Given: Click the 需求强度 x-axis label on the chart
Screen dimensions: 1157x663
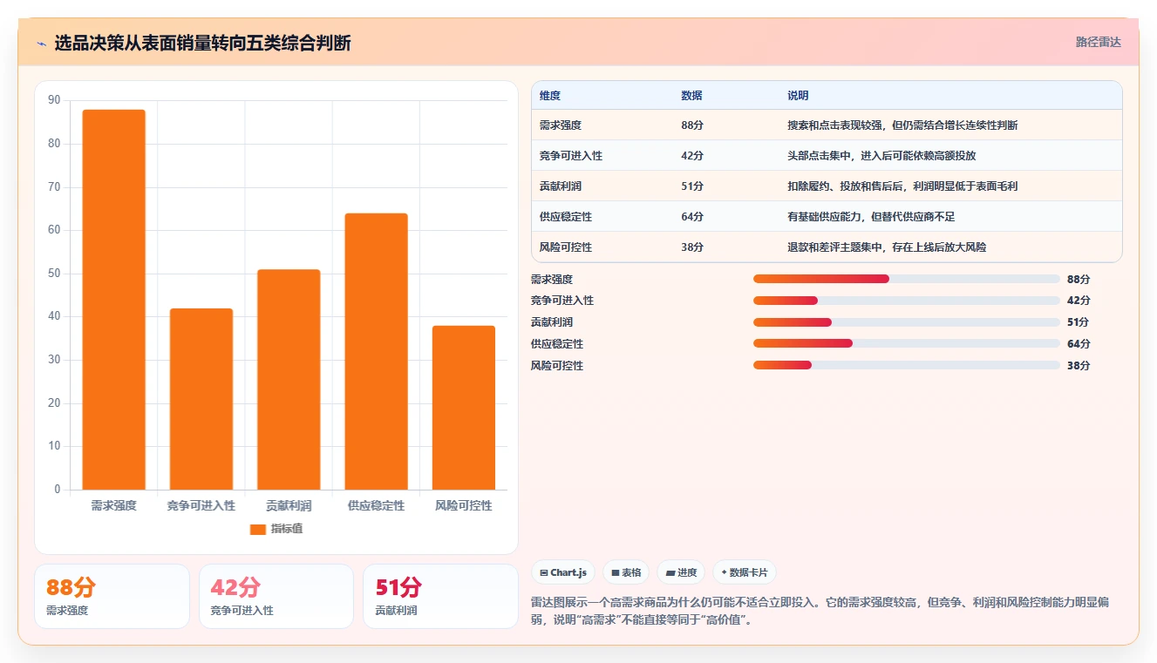Looking at the screenshot, I should pos(114,505).
